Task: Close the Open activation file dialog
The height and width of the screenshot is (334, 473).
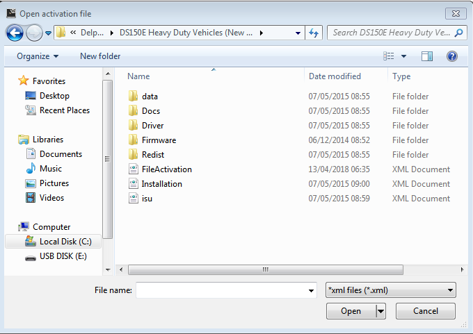Action: [x=456, y=14]
